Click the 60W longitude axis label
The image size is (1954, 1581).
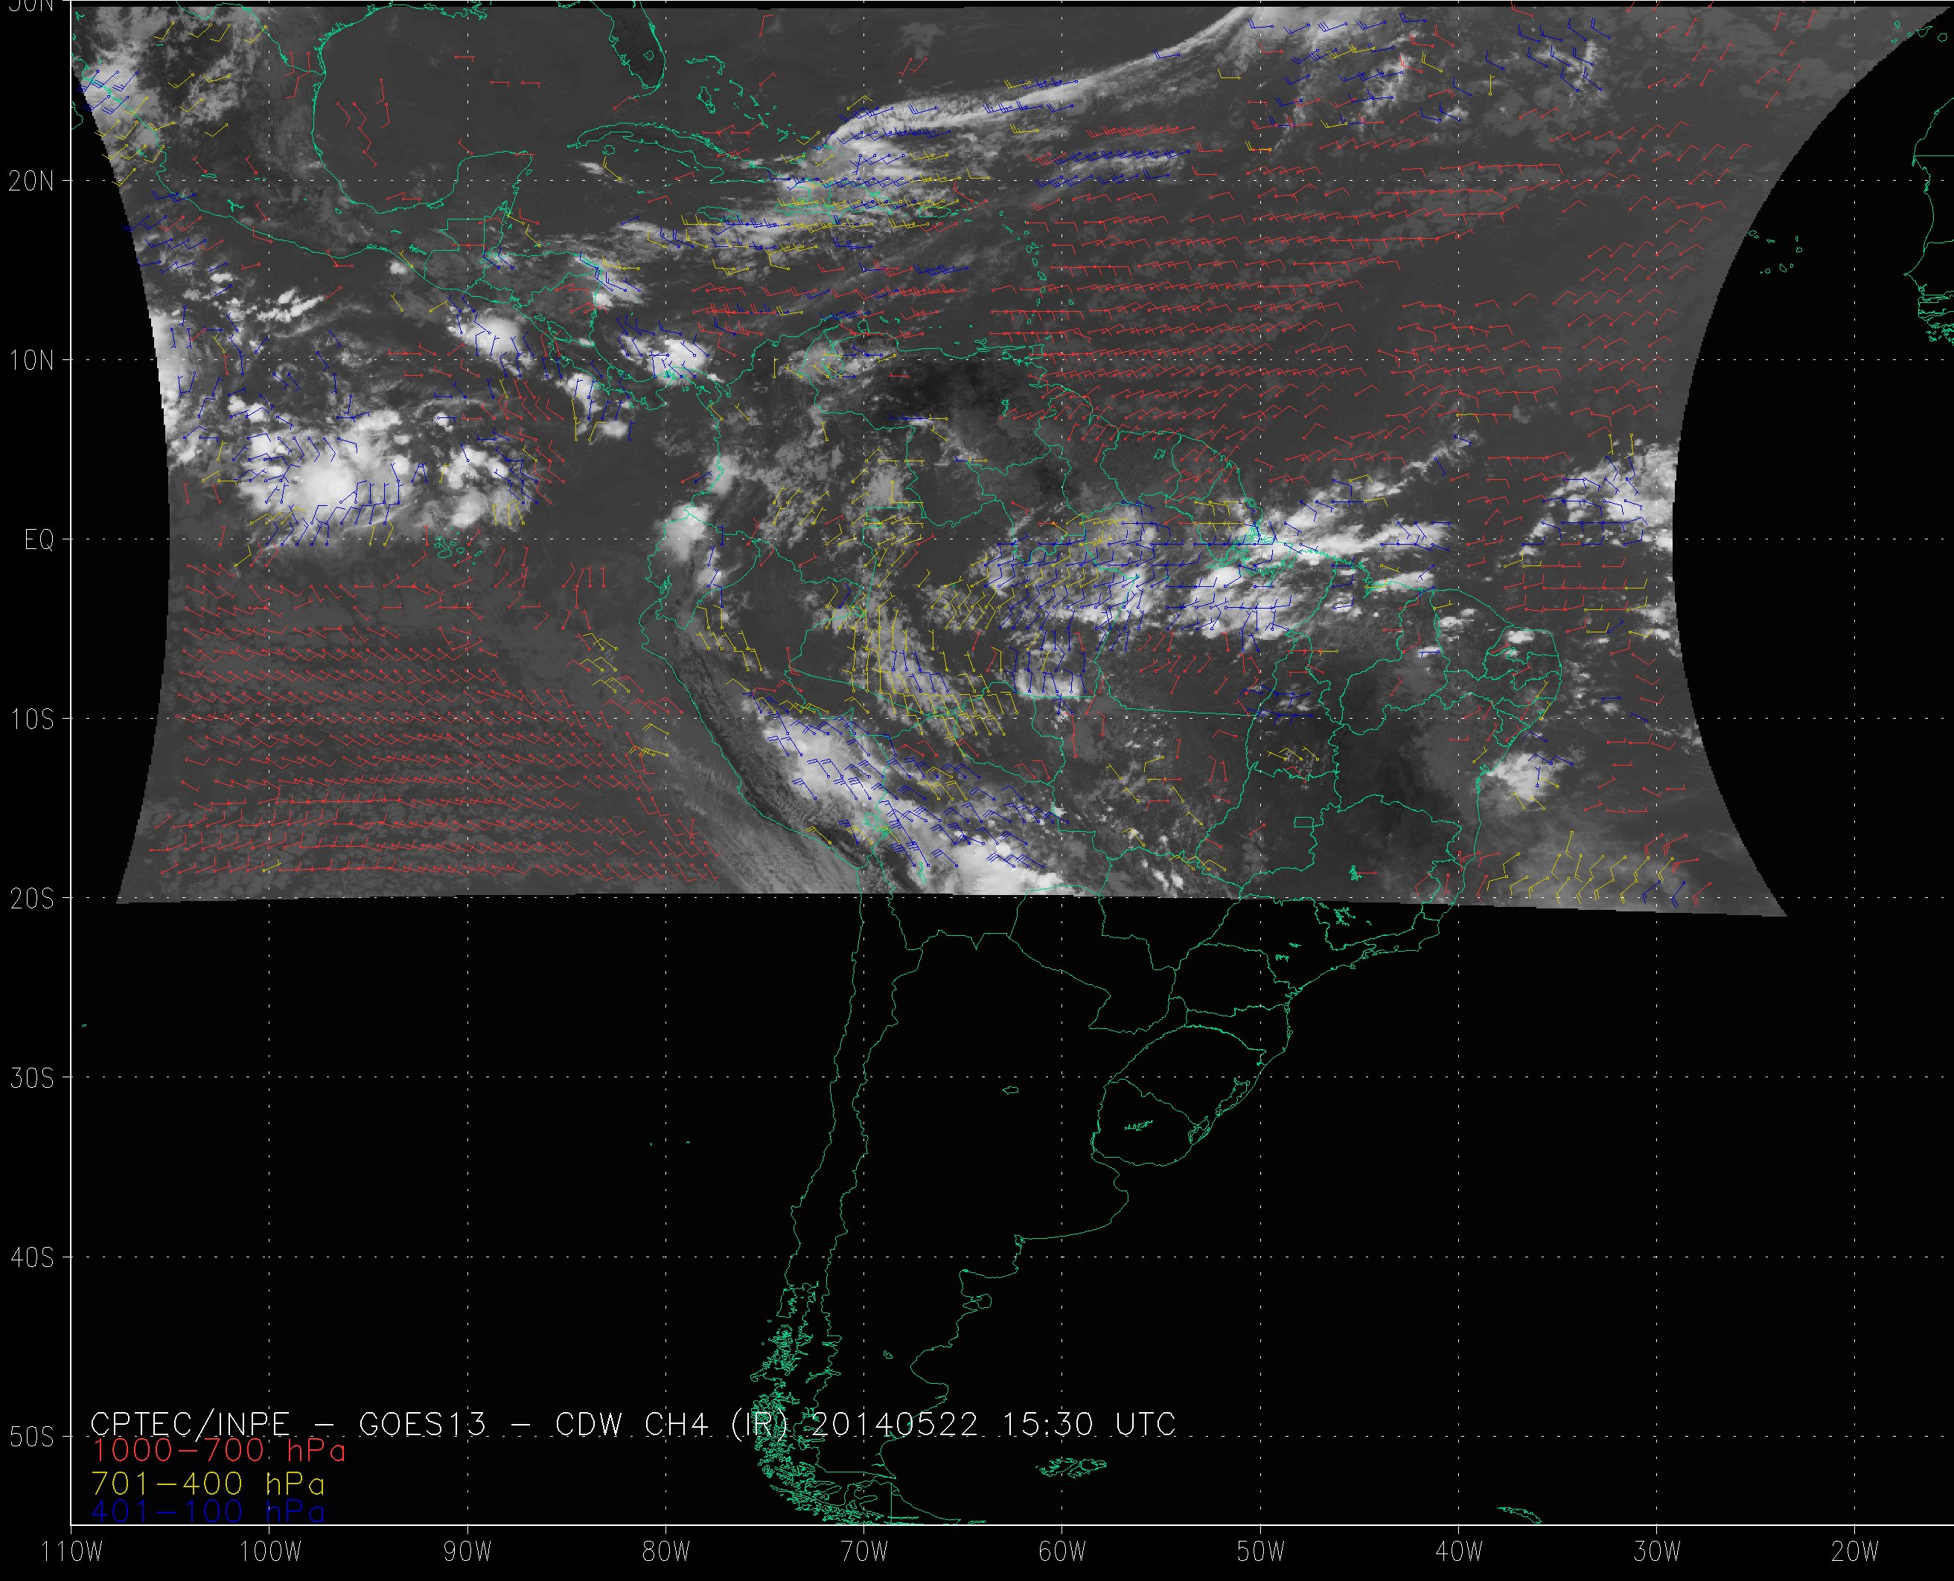[x=1062, y=1552]
